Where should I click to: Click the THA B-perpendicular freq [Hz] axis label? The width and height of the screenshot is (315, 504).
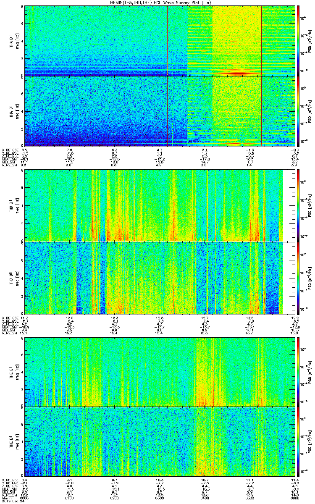[x=16, y=40]
